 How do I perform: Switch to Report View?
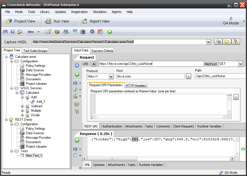[x=96, y=21]
